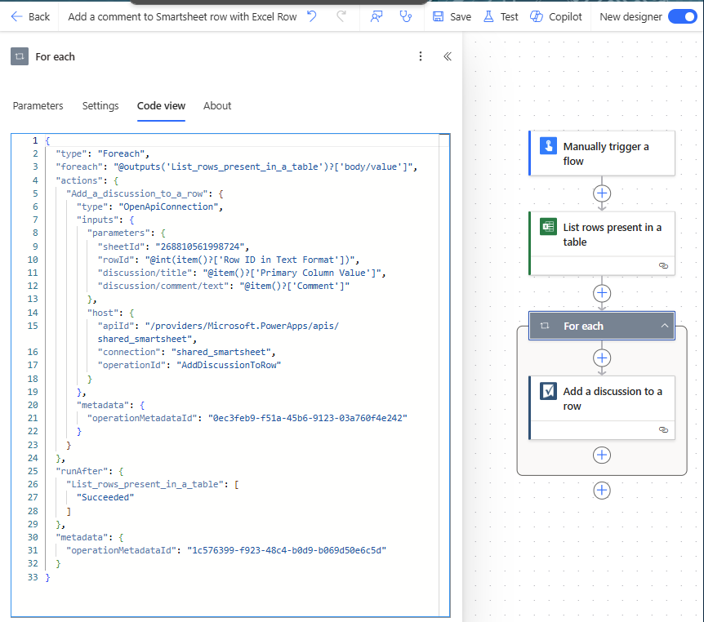
Task: Toggle the New designer switch
Action: click(x=682, y=17)
